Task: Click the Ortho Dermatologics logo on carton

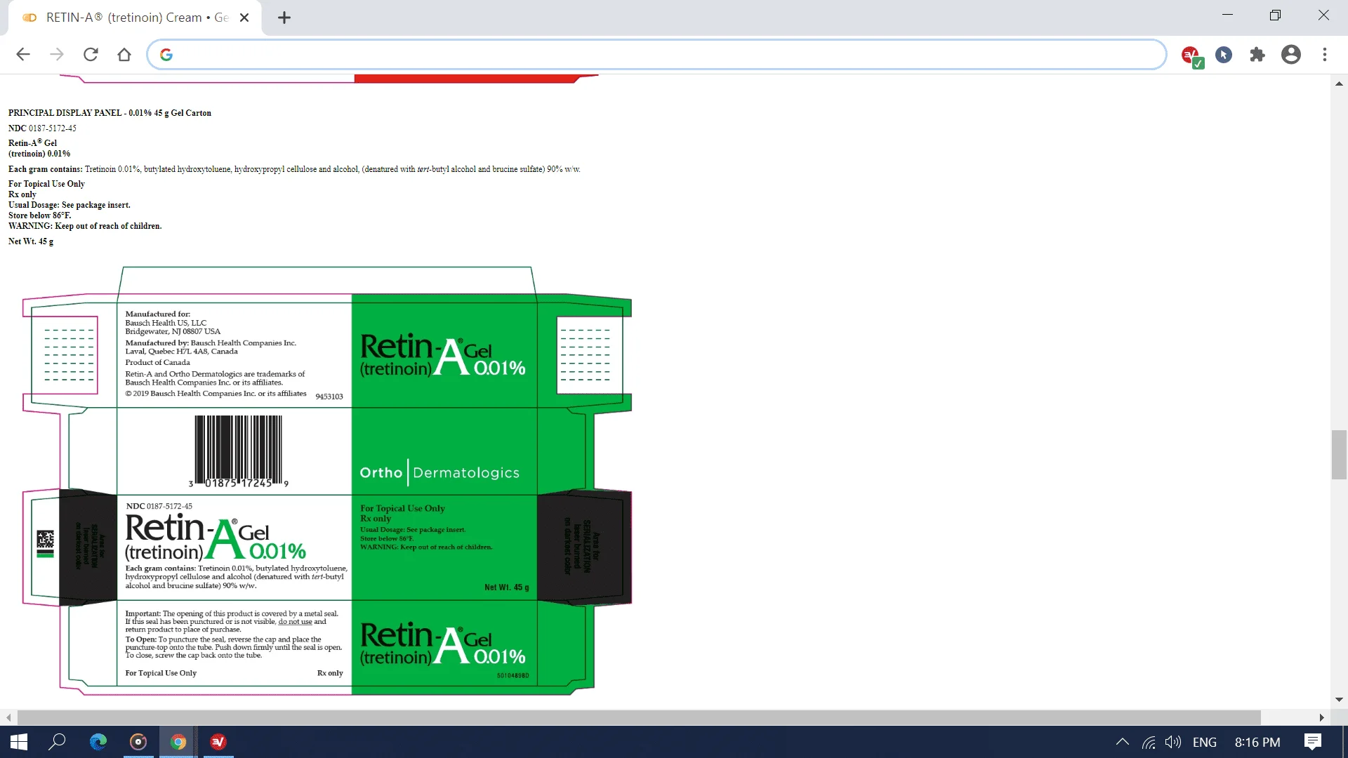Action: tap(440, 473)
